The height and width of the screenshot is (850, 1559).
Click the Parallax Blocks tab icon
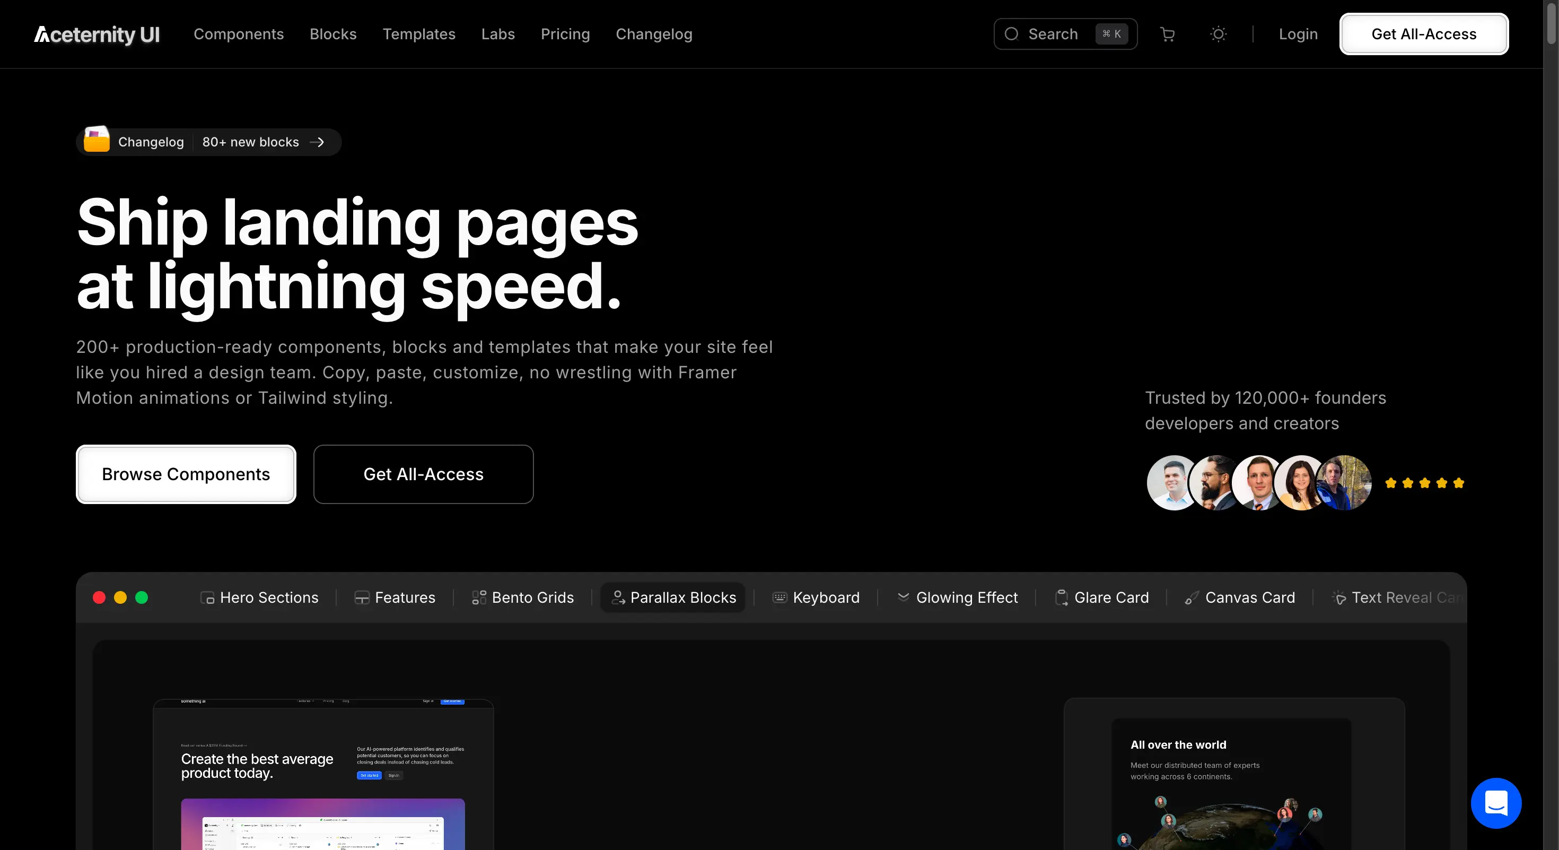coord(618,598)
